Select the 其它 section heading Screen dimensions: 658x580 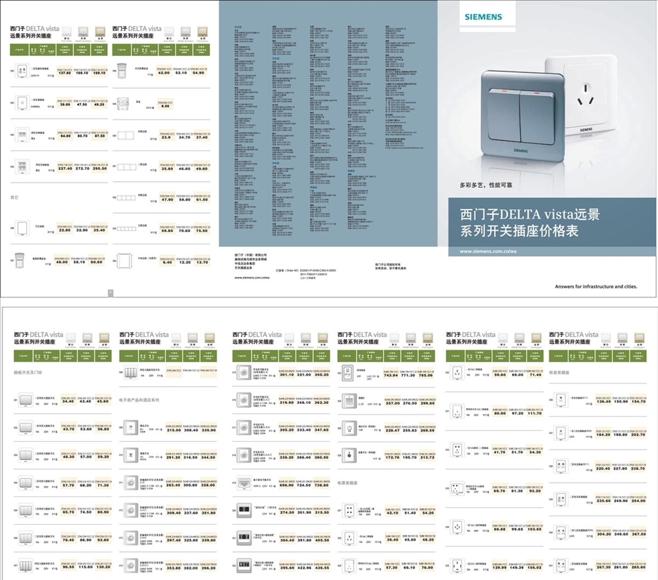point(14,198)
